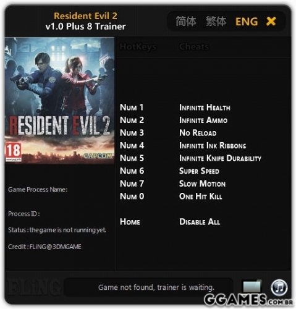Select Traditional Chinese 繁体 language

(x=216, y=22)
